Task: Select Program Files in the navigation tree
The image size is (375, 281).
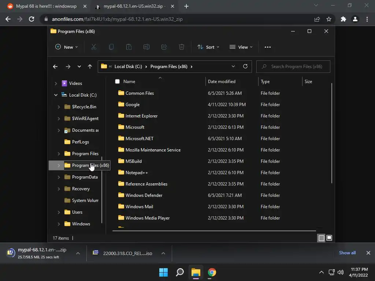Action: pyautogui.click(x=85, y=154)
